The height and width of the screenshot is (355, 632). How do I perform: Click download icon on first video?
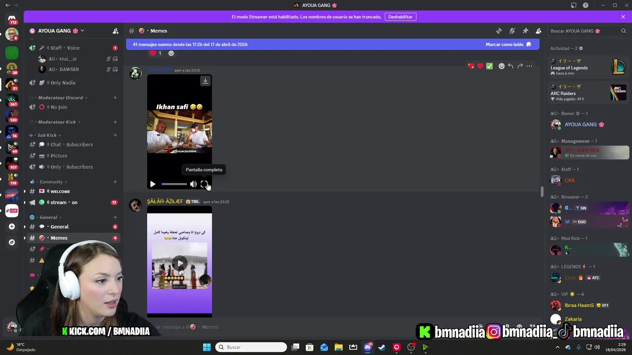[x=205, y=81]
